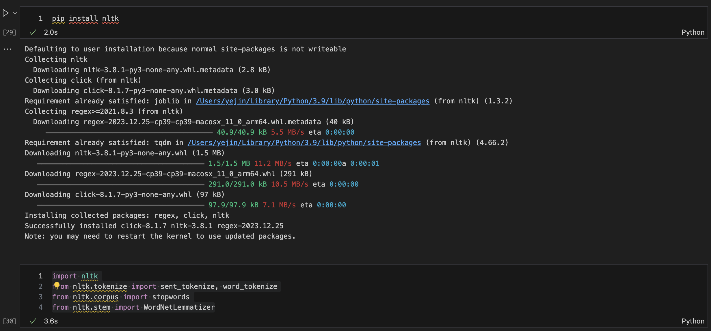Click 'sent_tokenize,' in line 2
Viewport: 711px width, 331px height.
189,287
